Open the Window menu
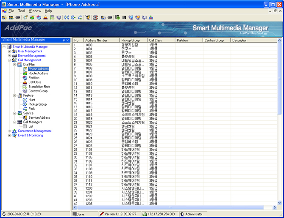The height and width of the screenshot is (218, 284). [x=35, y=11]
